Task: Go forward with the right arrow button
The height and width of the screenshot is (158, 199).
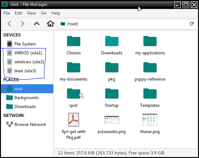Action: pyautogui.click(x=22, y=24)
